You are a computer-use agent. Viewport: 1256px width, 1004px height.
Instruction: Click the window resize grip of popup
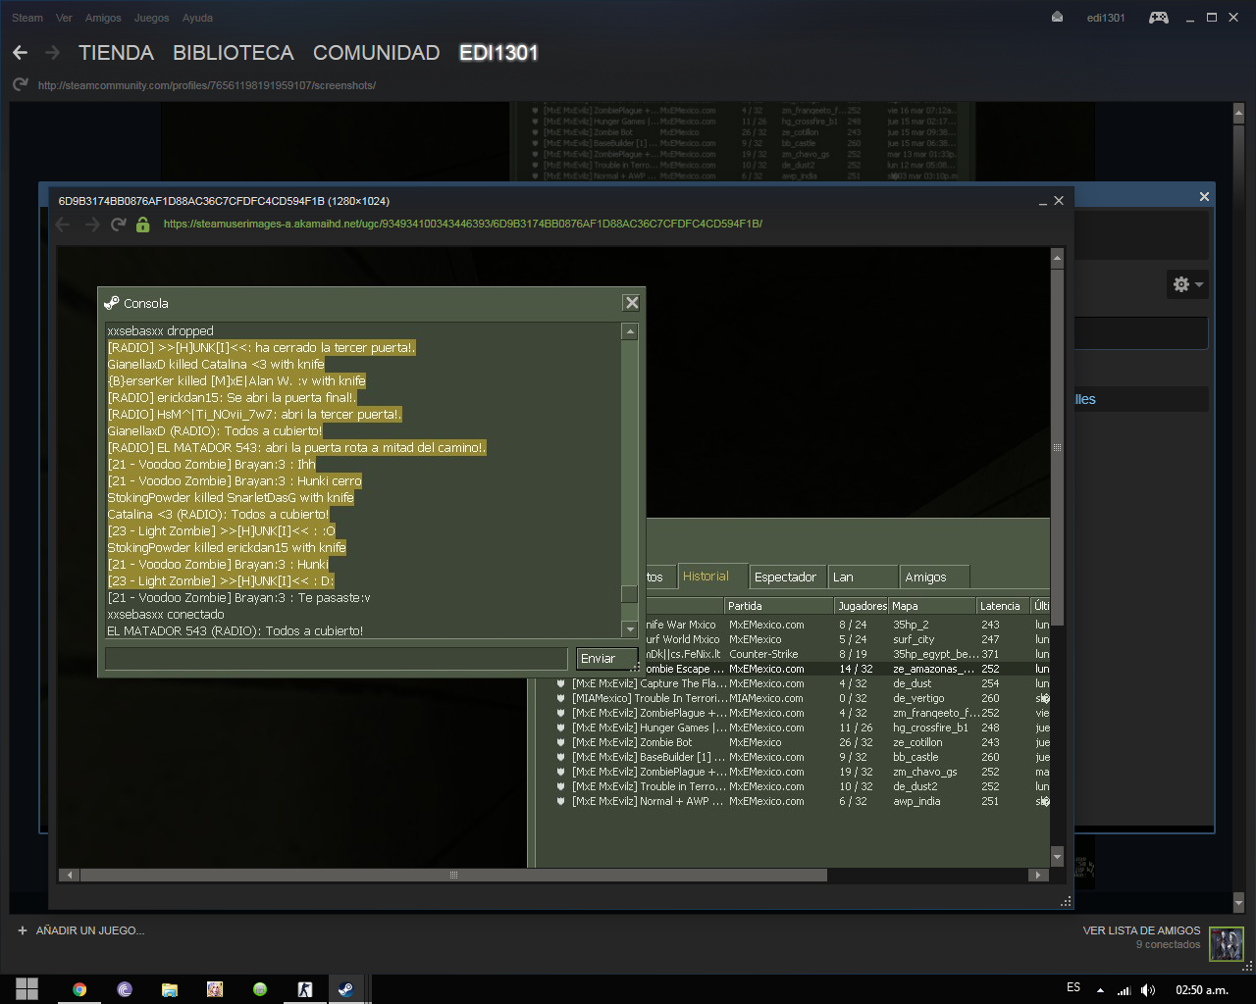click(1066, 901)
